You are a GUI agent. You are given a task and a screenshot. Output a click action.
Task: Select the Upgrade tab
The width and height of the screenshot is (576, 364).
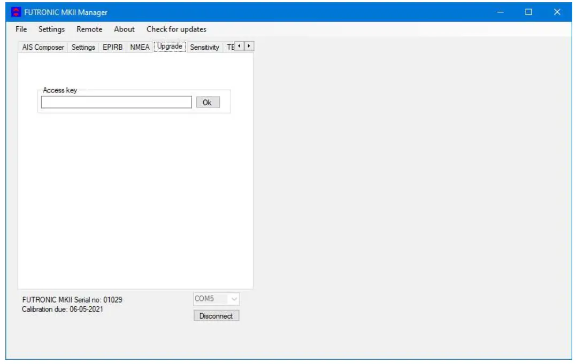pos(170,47)
